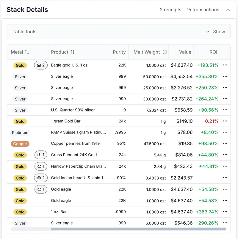Click the Platinum badge
The width and height of the screenshot is (238, 239).
tap(21, 133)
